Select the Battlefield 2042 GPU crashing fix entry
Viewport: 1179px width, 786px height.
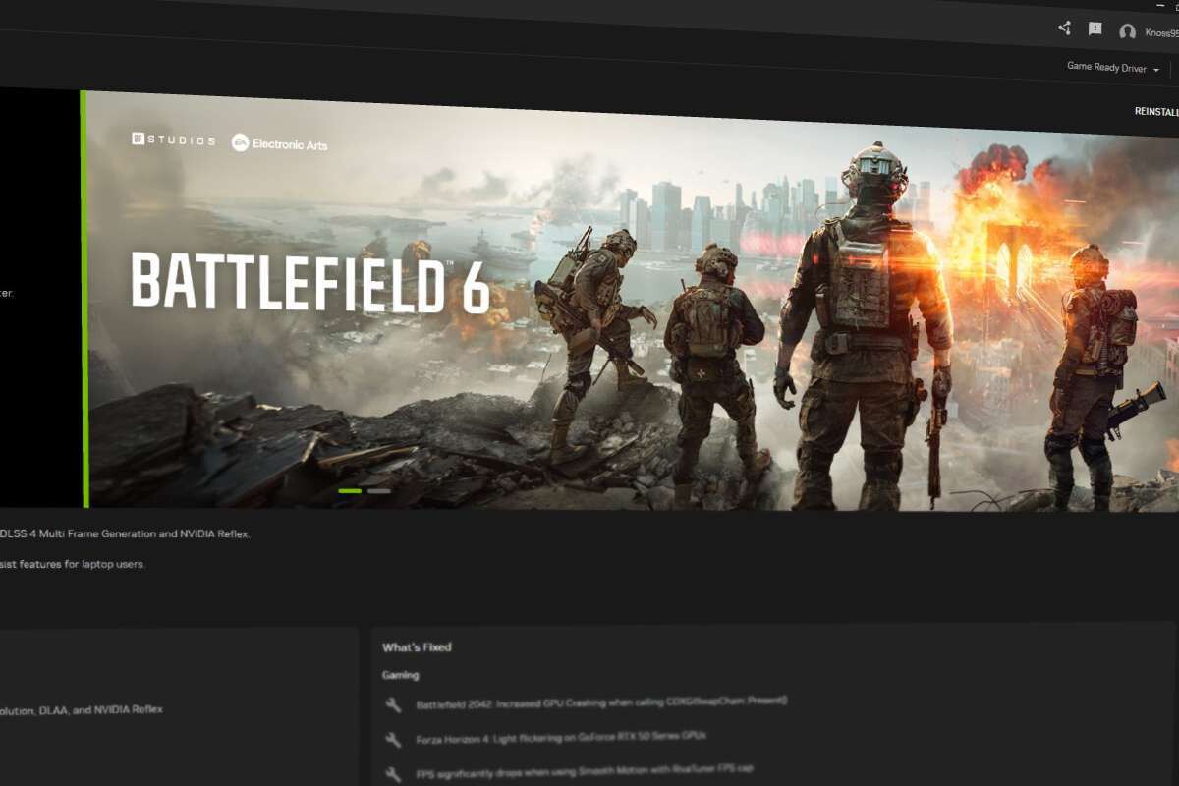(601, 702)
